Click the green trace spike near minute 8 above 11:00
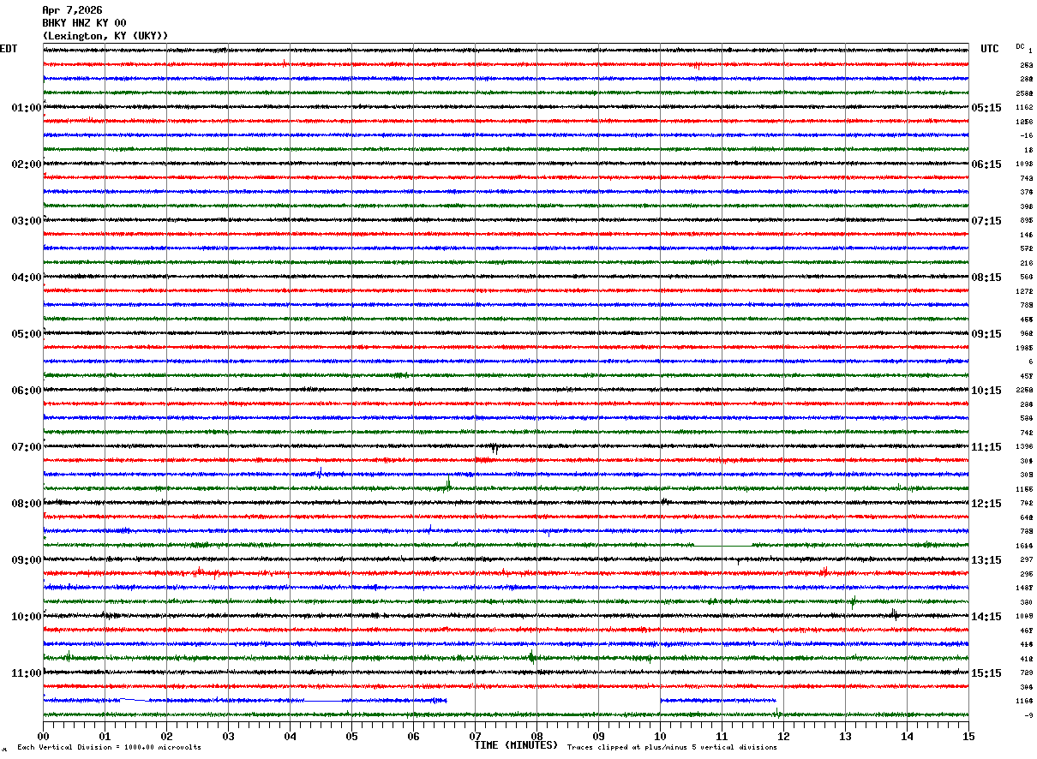1037x759 pixels. [x=532, y=657]
